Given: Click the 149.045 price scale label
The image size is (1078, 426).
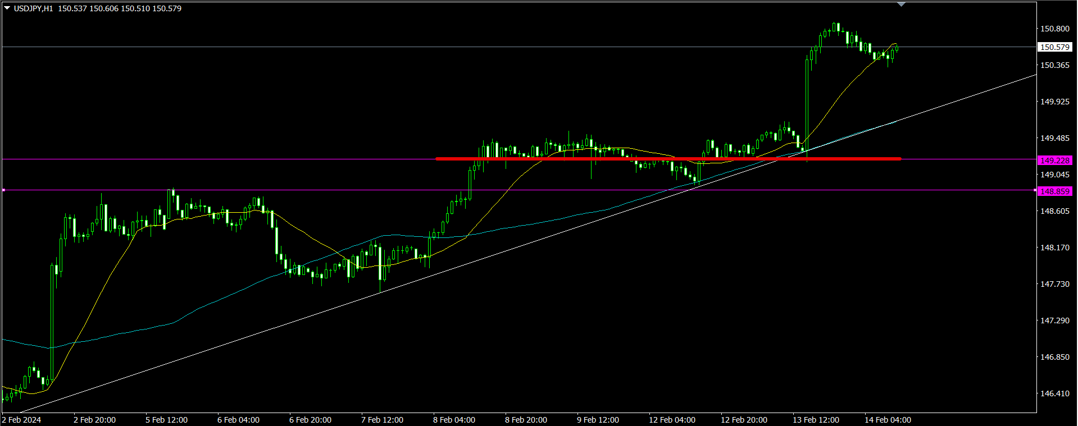Looking at the screenshot, I should [x=1055, y=175].
